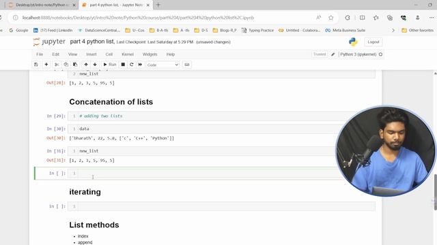Image resolution: width=437 pixels, height=245 pixels.
Task: Open a new browser tab
Action: pos(158,5)
